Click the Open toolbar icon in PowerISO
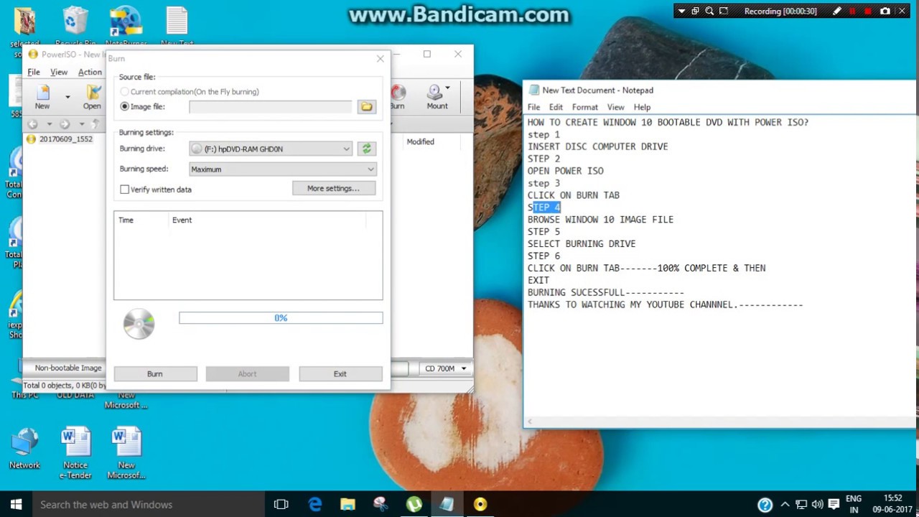The height and width of the screenshot is (517, 919). point(92,97)
